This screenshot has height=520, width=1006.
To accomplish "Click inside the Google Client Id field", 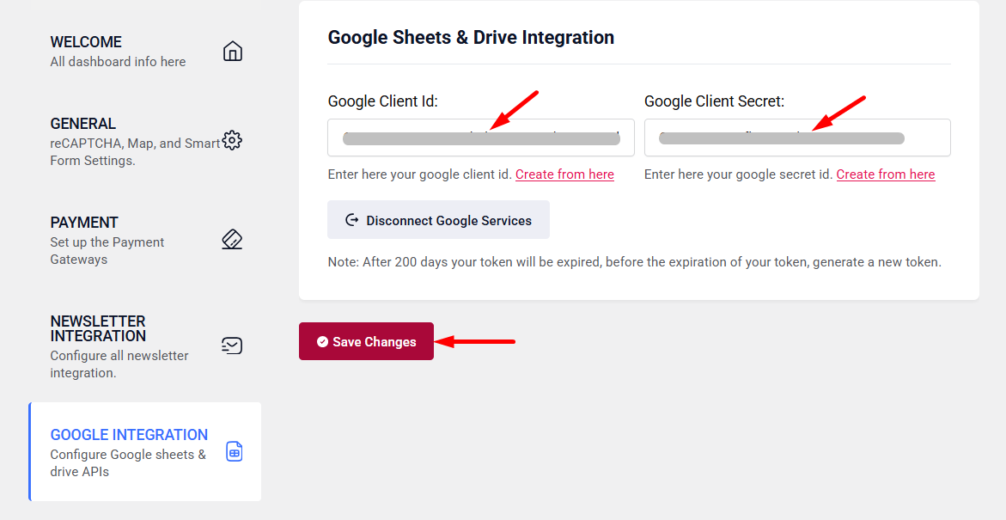I will coord(480,138).
